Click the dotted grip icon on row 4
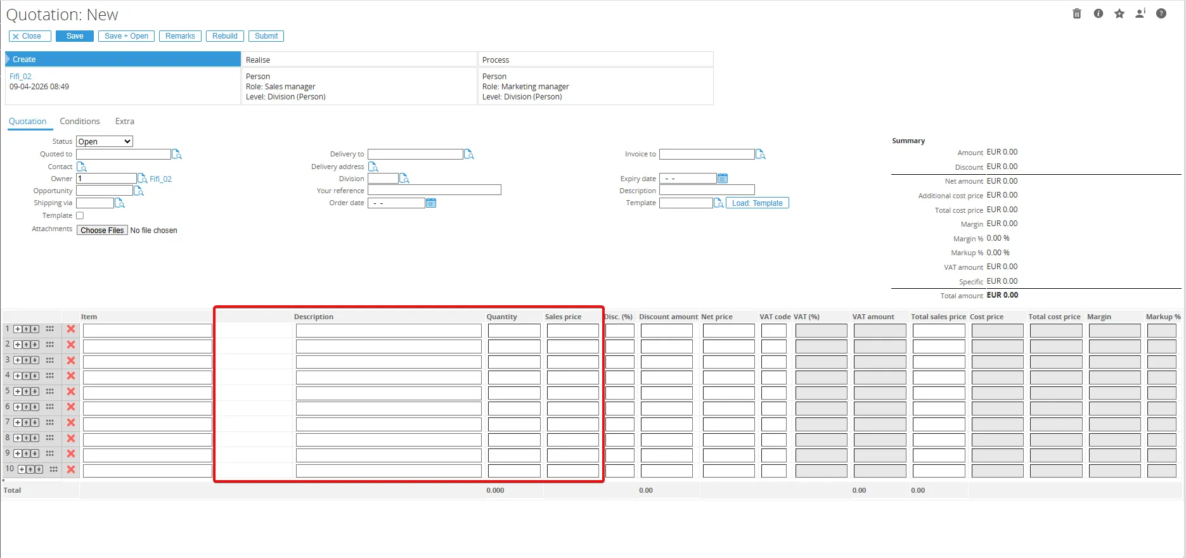 tap(50, 376)
